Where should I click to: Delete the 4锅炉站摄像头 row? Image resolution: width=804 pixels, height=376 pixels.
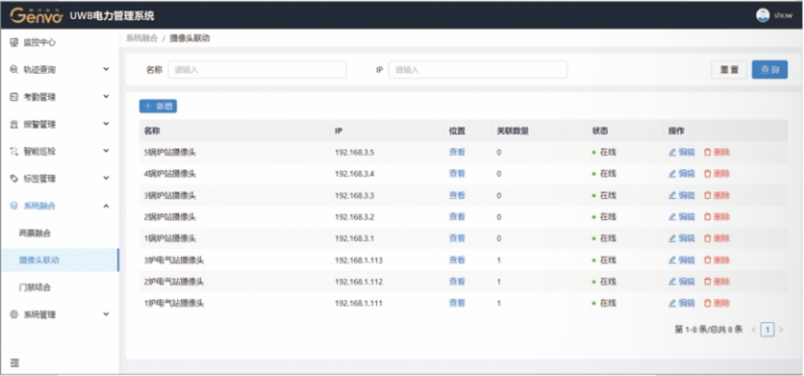pos(717,174)
